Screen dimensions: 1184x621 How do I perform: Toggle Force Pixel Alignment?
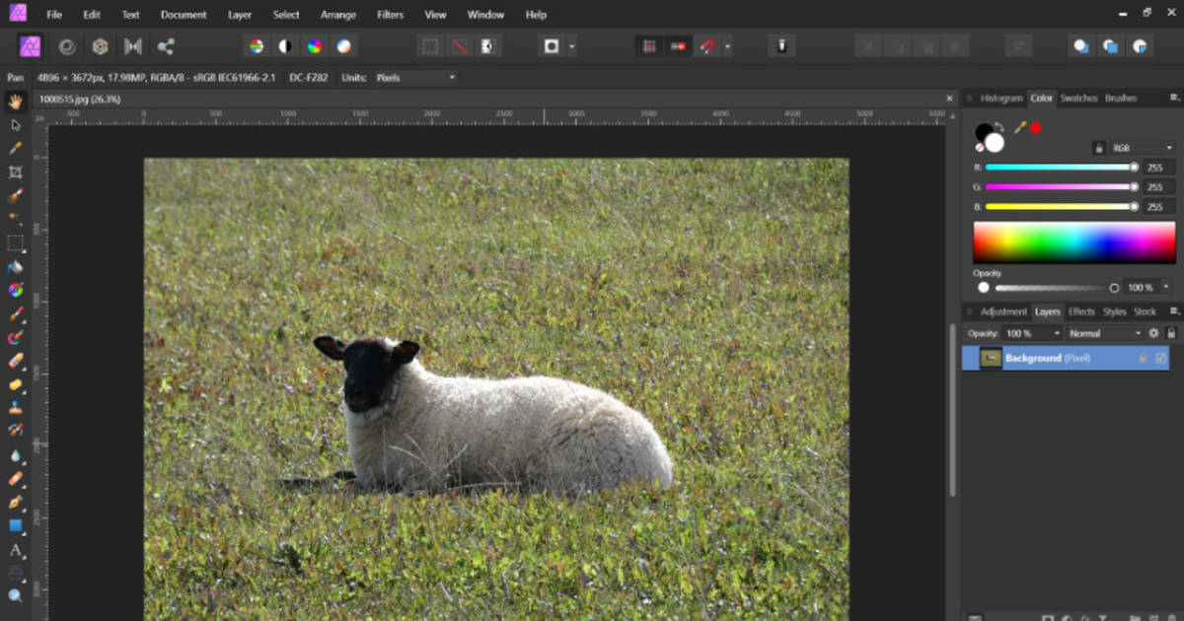pyautogui.click(x=650, y=46)
